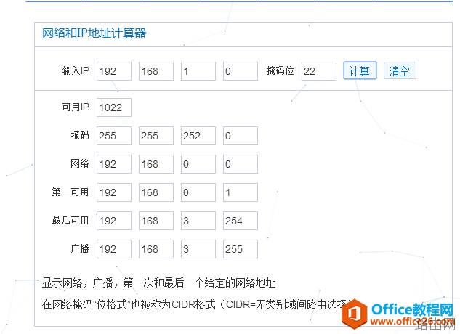Click the CIDR格式 explanation line
The image size is (460, 334).
coord(197,304)
